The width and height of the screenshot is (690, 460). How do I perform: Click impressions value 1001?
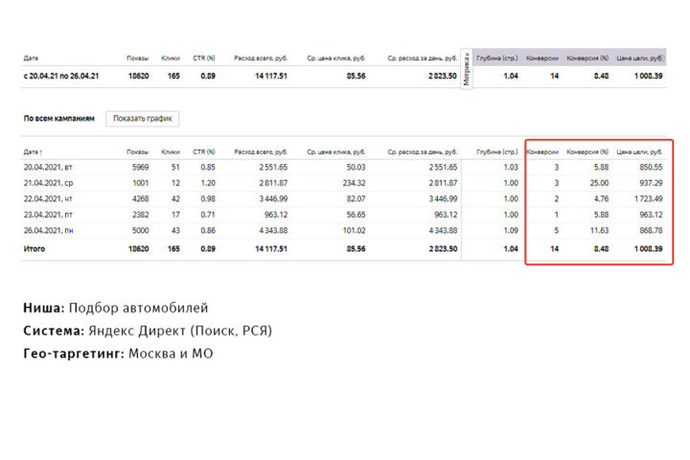coord(141,183)
